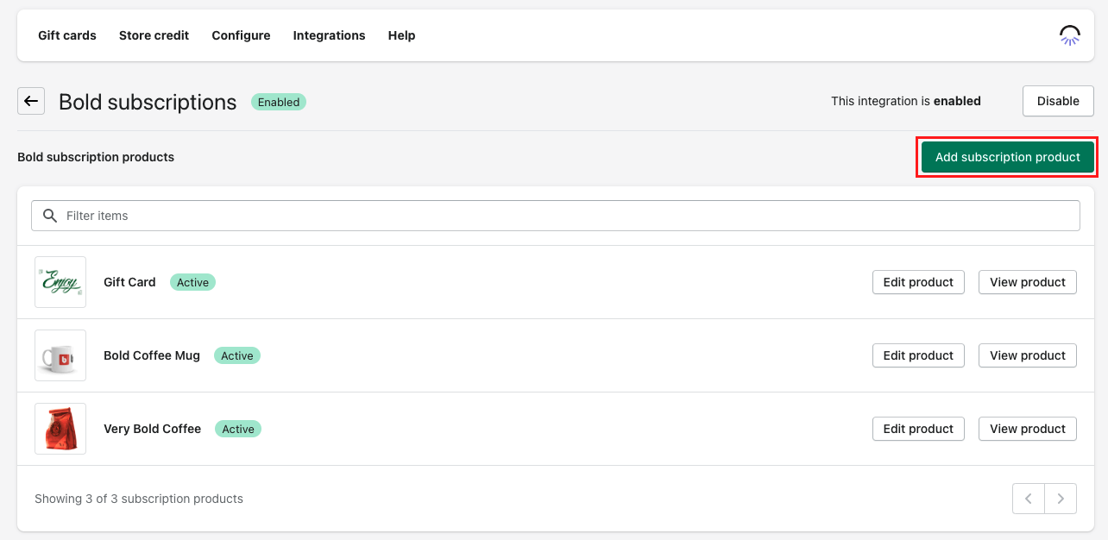This screenshot has width=1108, height=540.
Task: Click the Active badge beside Very Bold Coffee
Action: coord(238,429)
